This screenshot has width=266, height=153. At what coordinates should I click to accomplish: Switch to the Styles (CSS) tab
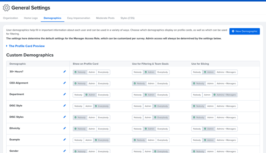[127, 18]
